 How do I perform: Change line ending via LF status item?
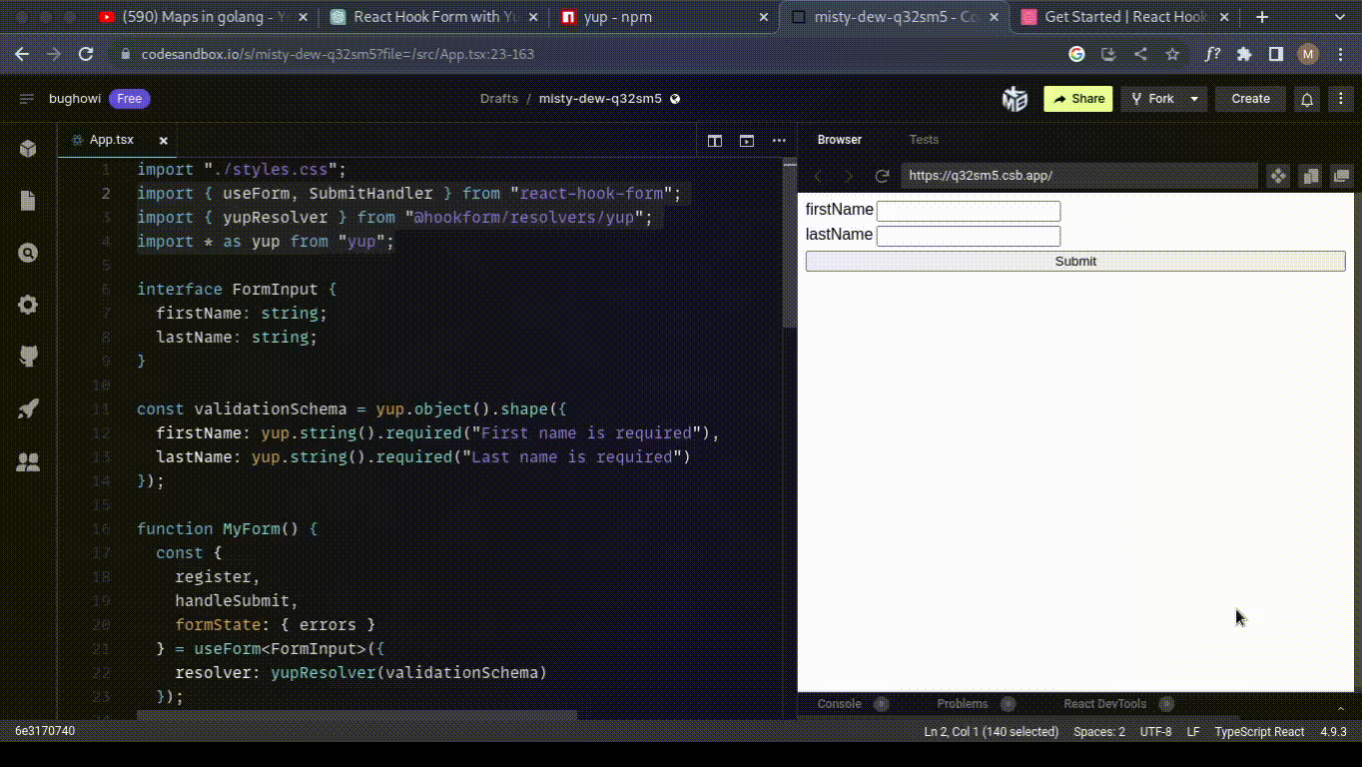click(1193, 732)
